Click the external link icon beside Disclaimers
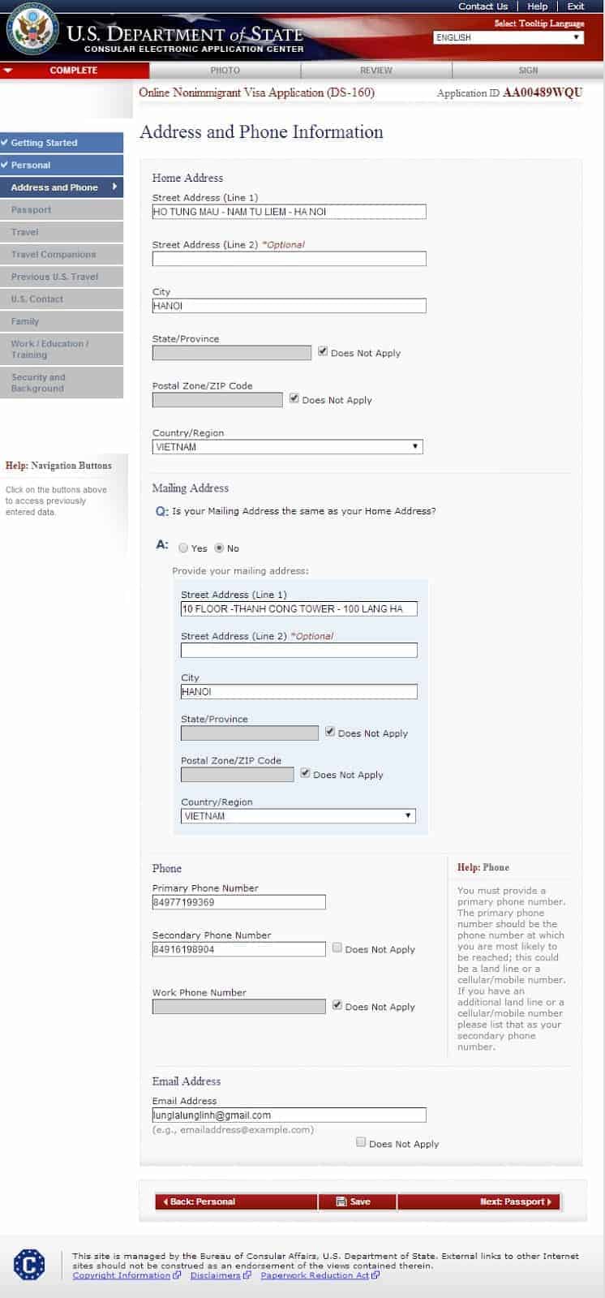Screen dimensions: 605x1298 [x=247, y=1275]
